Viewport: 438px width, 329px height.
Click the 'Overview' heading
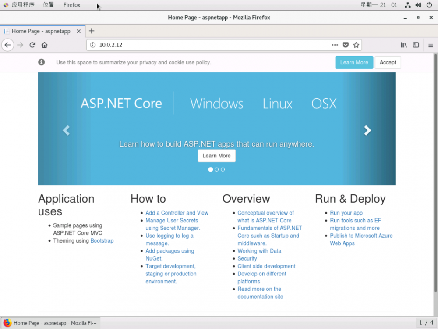pos(246,199)
